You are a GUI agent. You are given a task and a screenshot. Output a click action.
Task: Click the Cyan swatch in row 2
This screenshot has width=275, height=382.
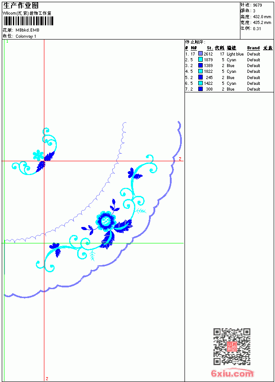point(200,59)
